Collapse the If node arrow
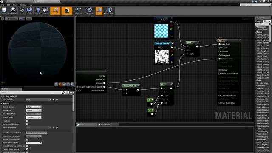The height and width of the screenshot is (153, 272). [172, 84]
